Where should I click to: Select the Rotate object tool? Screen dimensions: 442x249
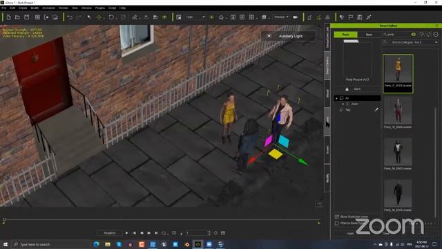tap(111, 17)
